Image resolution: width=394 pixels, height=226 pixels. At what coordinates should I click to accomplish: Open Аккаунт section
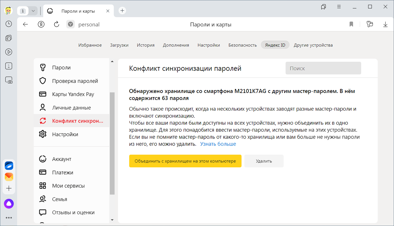(71, 159)
